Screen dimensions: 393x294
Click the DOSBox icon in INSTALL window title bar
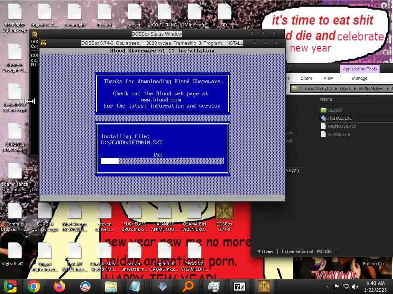(43, 43)
